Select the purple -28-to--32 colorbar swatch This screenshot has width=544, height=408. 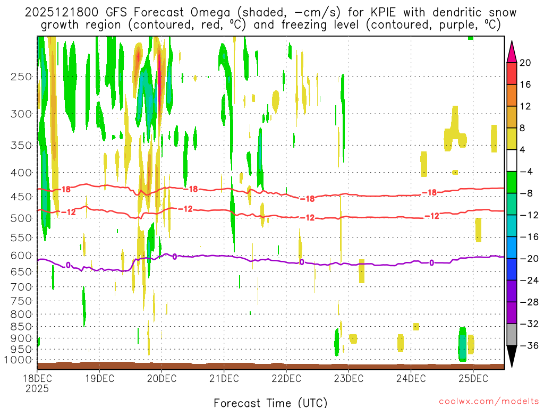click(x=512, y=312)
